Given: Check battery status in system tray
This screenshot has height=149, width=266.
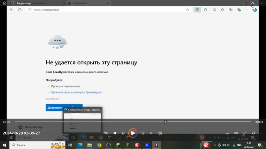Looking at the screenshot, I should point(224,145).
